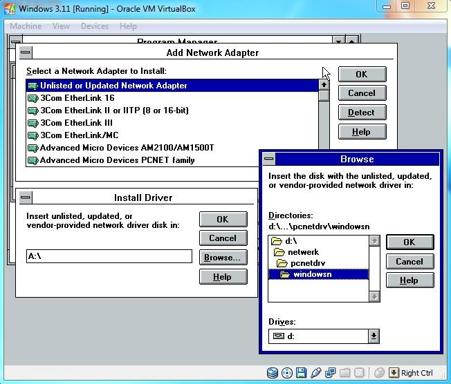451x384 pixels.
Task: Click the hard disk status bar icon
Action: pos(273,374)
